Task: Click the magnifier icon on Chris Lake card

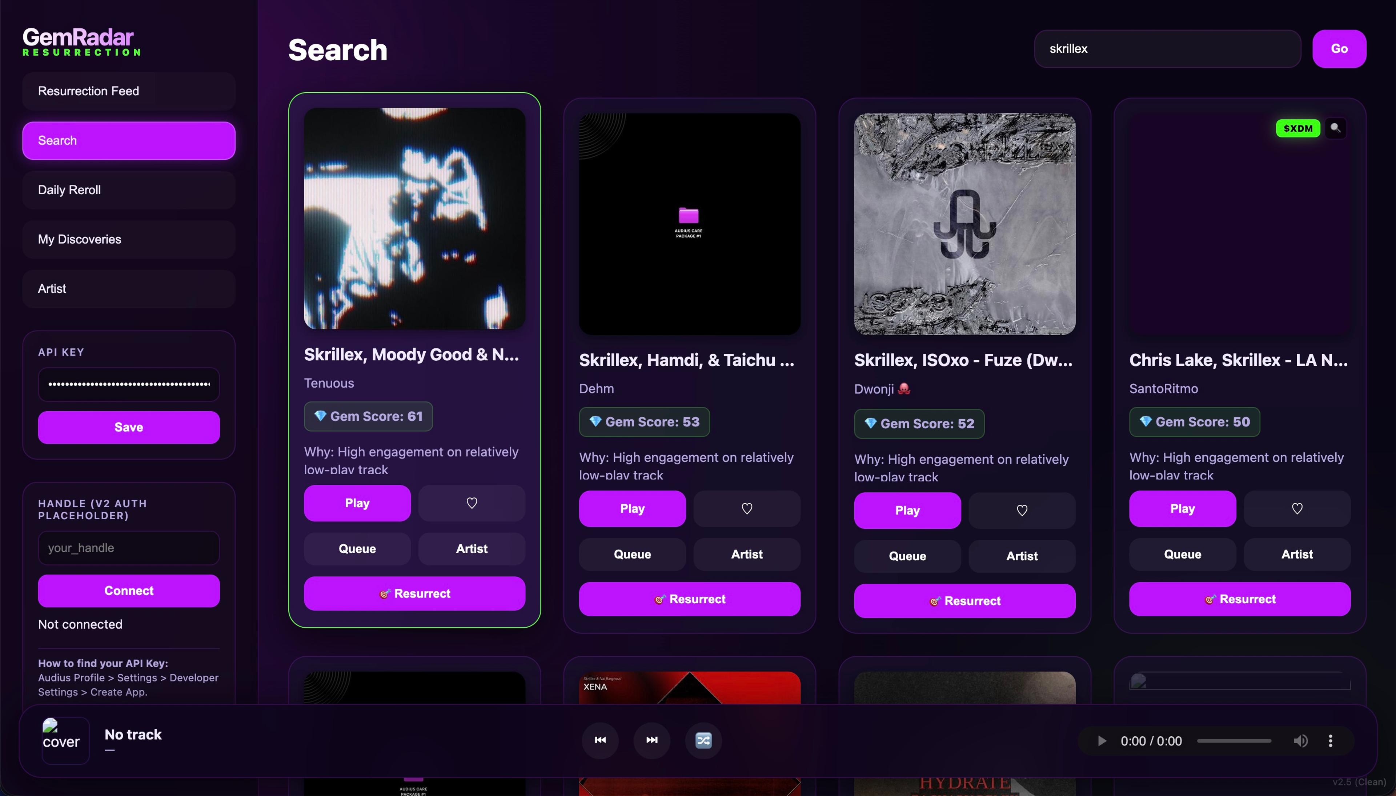Action: [1335, 128]
